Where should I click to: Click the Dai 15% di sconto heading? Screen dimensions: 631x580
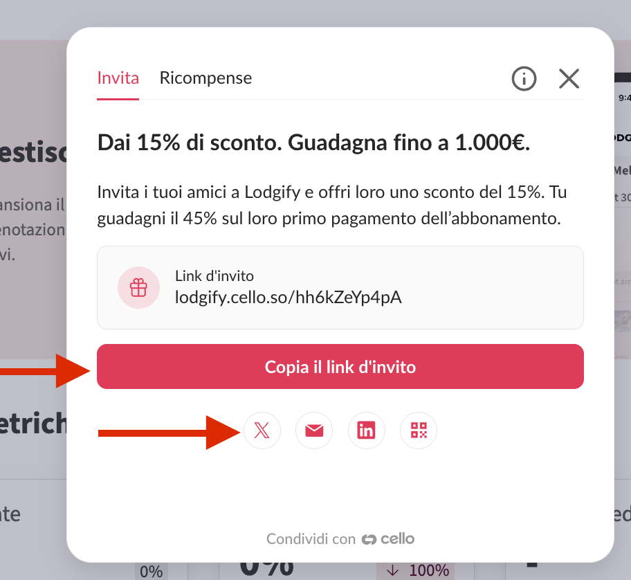[313, 143]
